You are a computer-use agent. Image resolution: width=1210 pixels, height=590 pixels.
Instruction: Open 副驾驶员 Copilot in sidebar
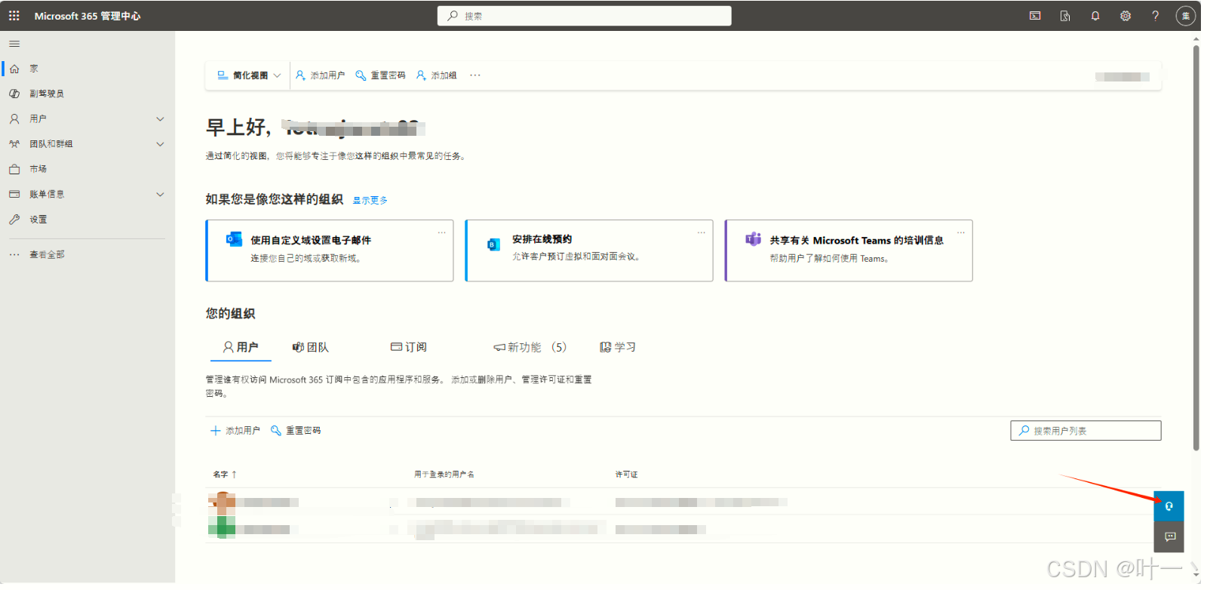point(88,94)
